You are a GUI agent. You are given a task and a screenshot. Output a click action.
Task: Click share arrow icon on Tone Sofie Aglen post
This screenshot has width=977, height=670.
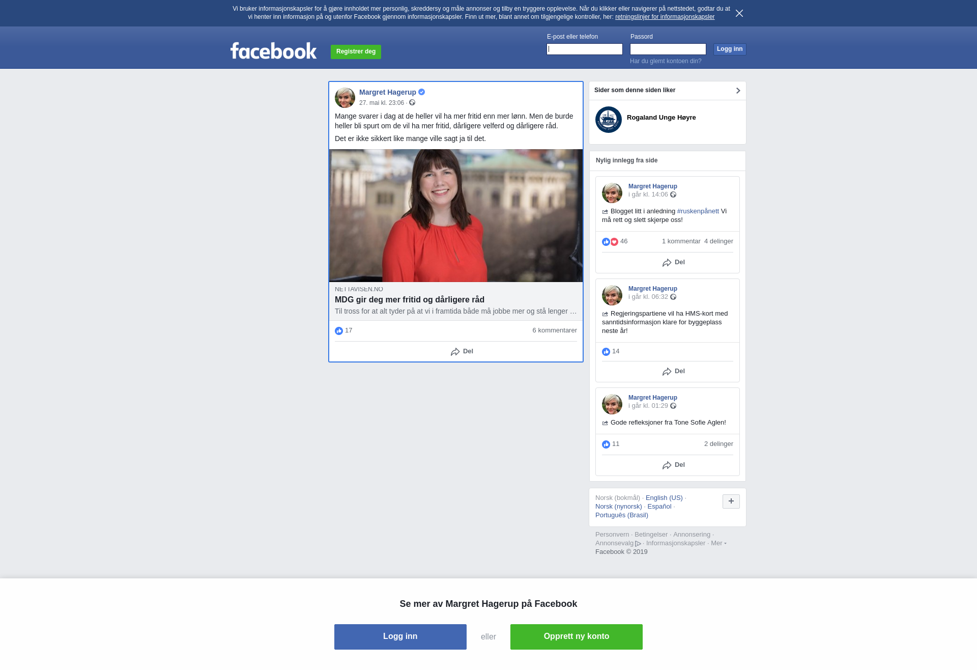(x=667, y=465)
